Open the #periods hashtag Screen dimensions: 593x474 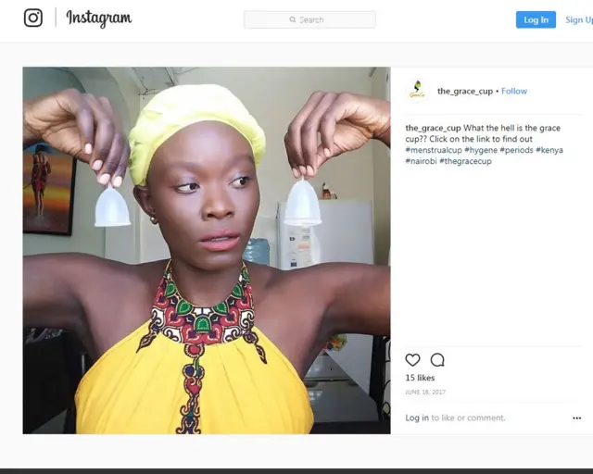click(516, 150)
